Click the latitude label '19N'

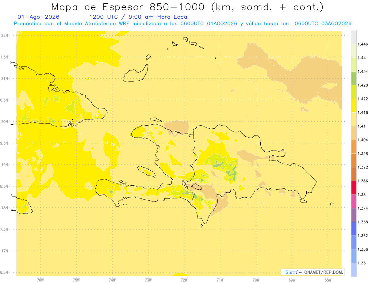pos(4,165)
